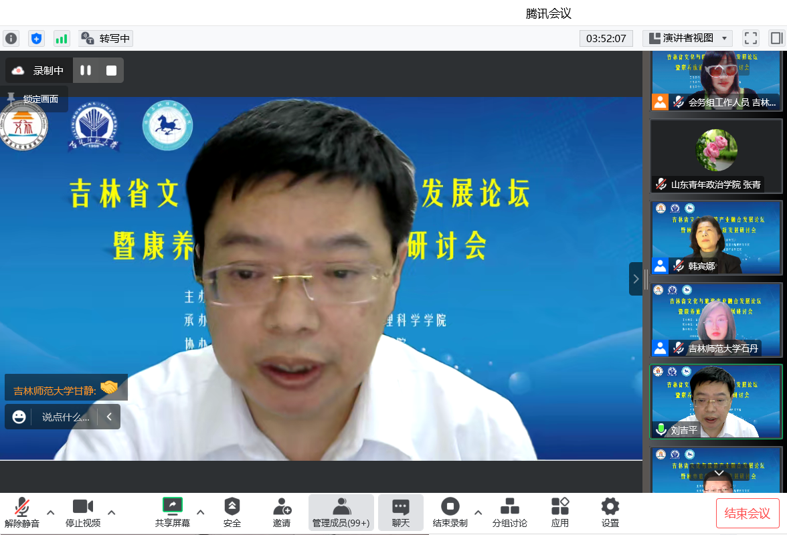Open Breakout rooms (分组讨论)

coord(509,512)
